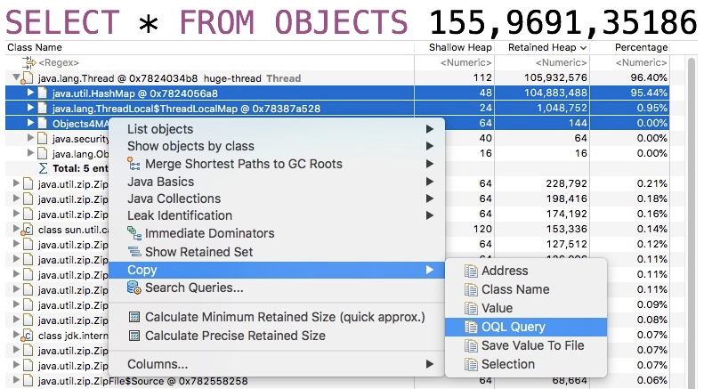Image resolution: width=704 pixels, height=389 pixels.
Task: Expand the class sun.util.ca row
Action: 16,229
